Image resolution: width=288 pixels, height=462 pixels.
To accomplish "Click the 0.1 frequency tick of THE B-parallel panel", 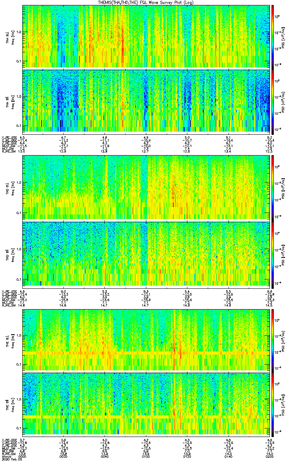I will tap(18, 428).
